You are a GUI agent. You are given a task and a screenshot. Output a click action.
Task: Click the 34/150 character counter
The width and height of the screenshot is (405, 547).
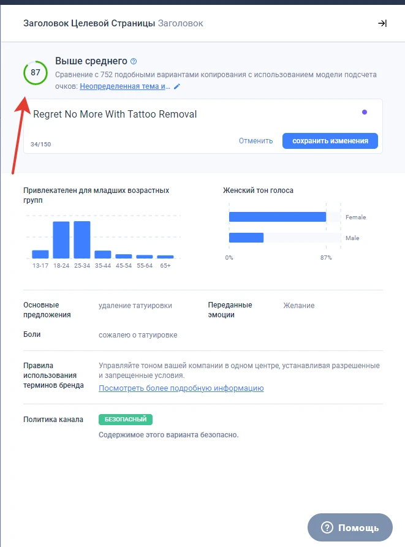(x=40, y=145)
